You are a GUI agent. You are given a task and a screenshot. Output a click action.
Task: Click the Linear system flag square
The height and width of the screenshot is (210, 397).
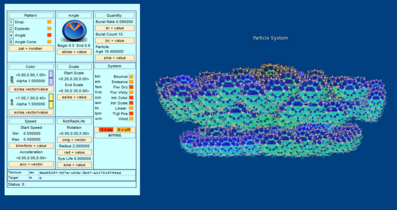[131, 107]
